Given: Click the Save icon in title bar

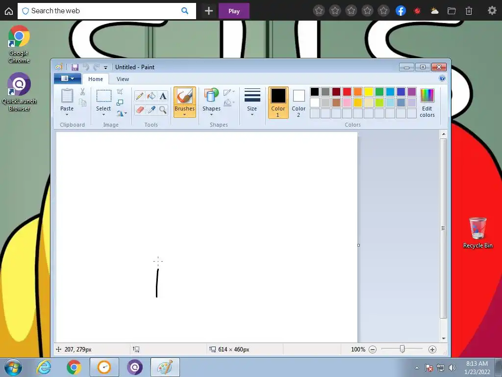Looking at the screenshot, I should (75, 67).
